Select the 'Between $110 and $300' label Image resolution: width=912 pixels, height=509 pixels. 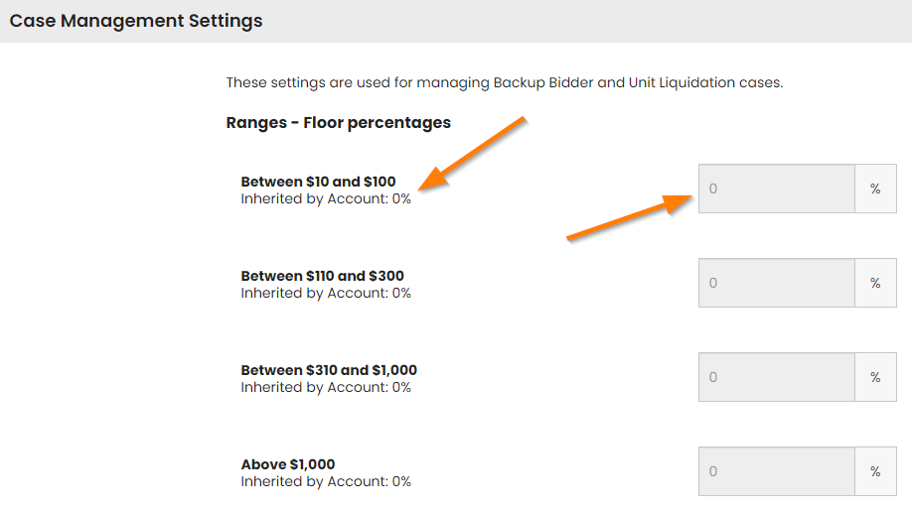point(322,276)
